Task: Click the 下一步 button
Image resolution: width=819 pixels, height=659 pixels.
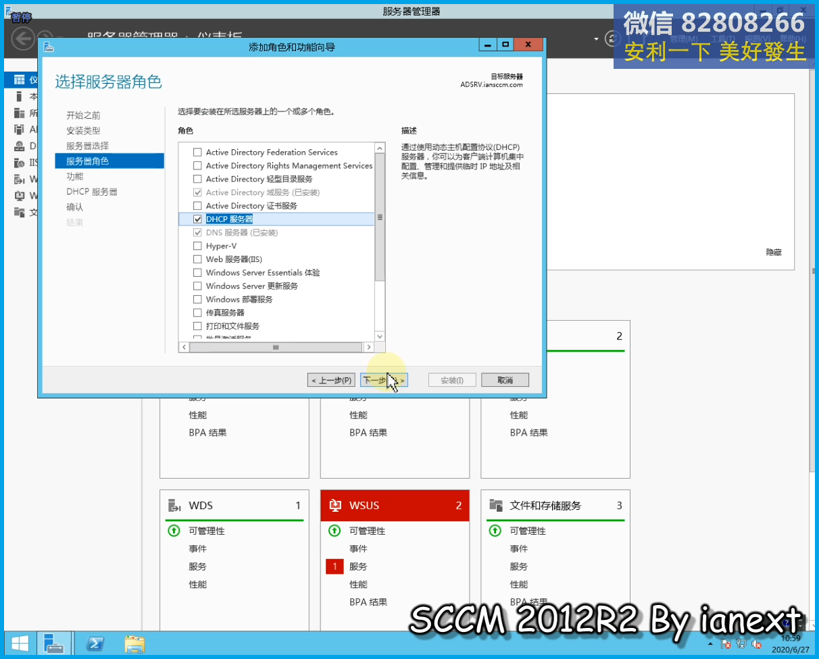Action: (384, 380)
